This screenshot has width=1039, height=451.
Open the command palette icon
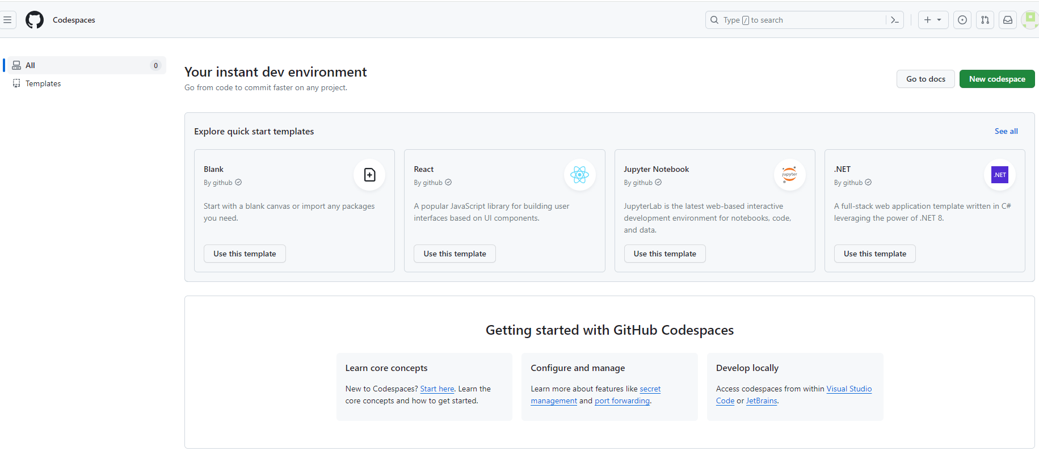point(895,20)
